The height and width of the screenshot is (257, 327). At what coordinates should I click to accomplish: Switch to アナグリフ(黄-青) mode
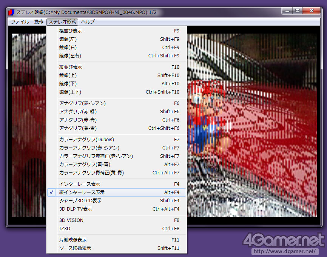coord(117,128)
